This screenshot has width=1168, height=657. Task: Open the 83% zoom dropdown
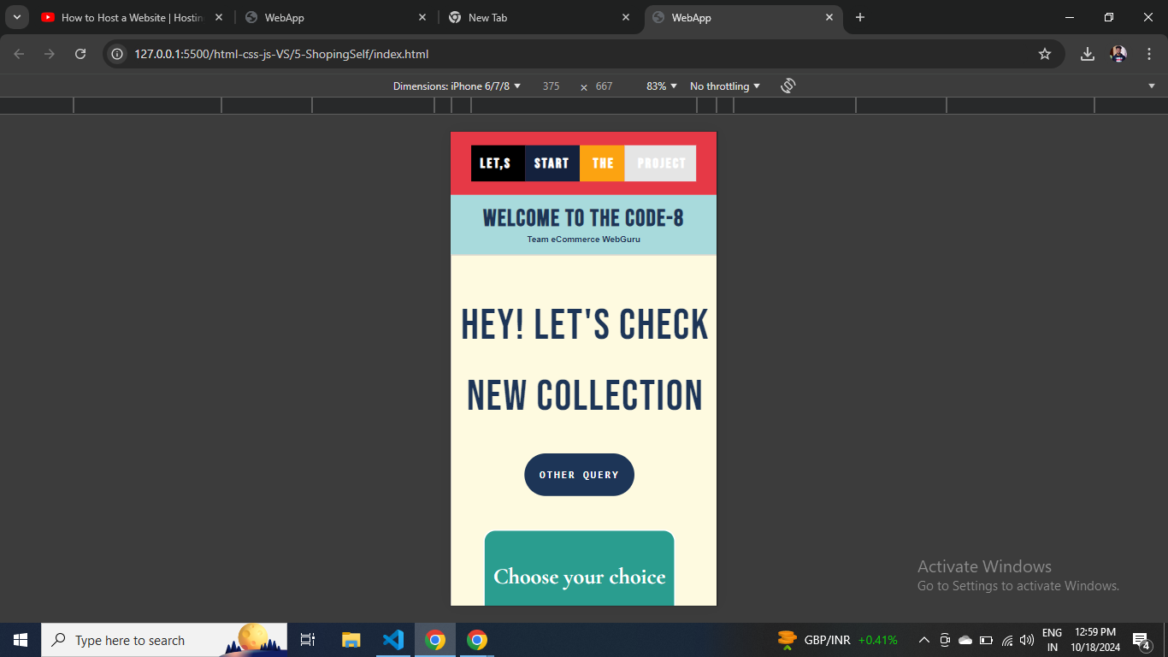[x=661, y=86]
